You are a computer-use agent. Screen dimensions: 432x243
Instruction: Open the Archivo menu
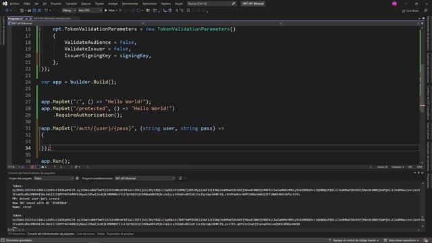(14, 3)
